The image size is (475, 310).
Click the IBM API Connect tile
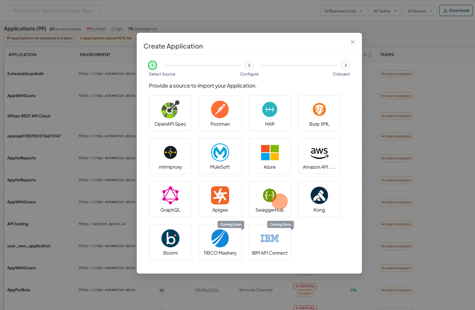click(270, 242)
